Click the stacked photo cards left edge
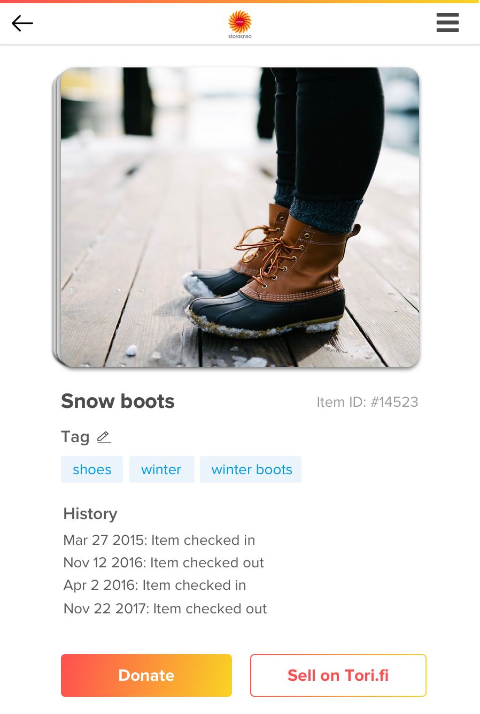 [57, 217]
